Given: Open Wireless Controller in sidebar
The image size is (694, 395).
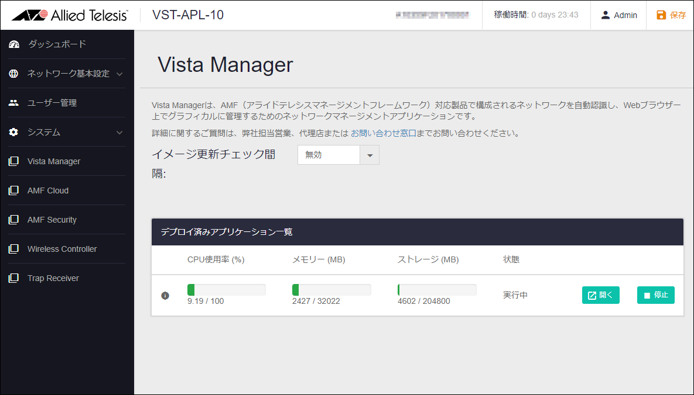Looking at the screenshot, I should (x=62, y=249).
